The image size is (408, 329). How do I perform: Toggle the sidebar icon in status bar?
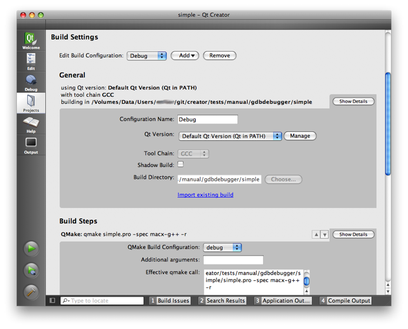point(52,301)
